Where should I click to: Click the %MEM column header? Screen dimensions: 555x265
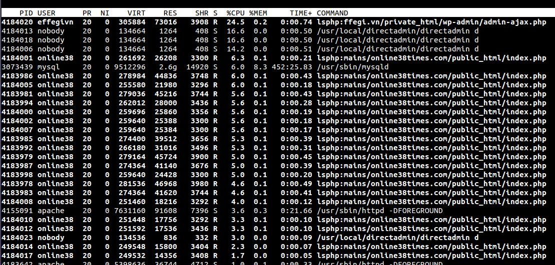click(258, 13)
